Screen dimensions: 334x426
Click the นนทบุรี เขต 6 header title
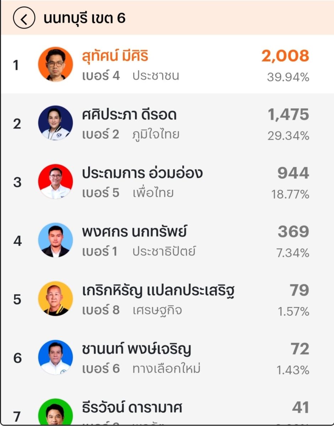coord(85,18)
